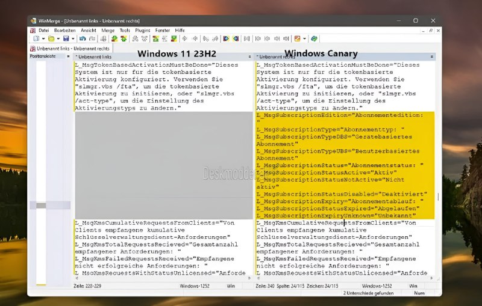Open the Merge menu
The height and width of the screenshot is (306, 482).
click(108, 30)
